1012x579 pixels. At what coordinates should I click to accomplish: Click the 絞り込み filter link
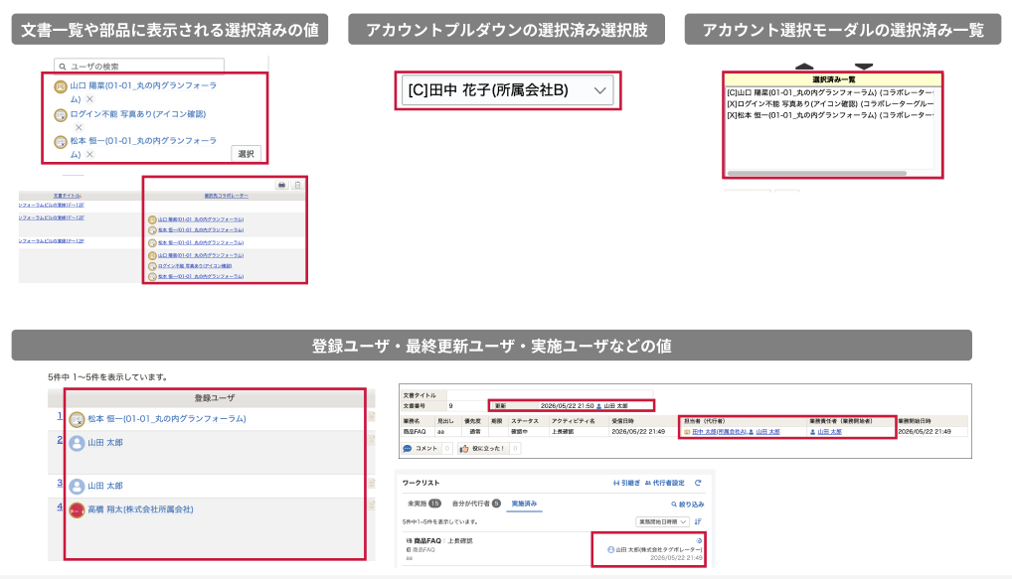pos(687,505)
